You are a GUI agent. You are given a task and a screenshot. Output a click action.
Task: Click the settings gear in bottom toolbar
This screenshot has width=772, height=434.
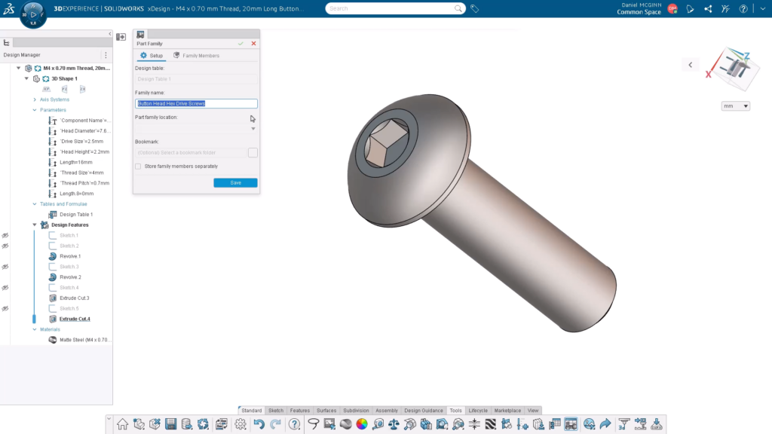240,423
